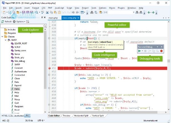The image size is (171, 123).
Task: Select the $SMTP_PORT property in tree
Action: (x=21, y=44)
